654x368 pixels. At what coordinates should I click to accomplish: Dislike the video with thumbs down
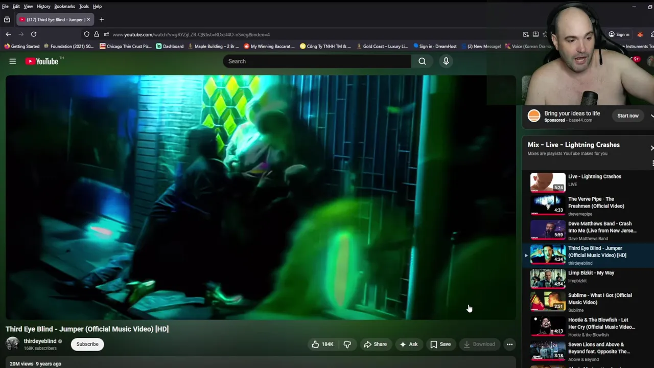347,344
